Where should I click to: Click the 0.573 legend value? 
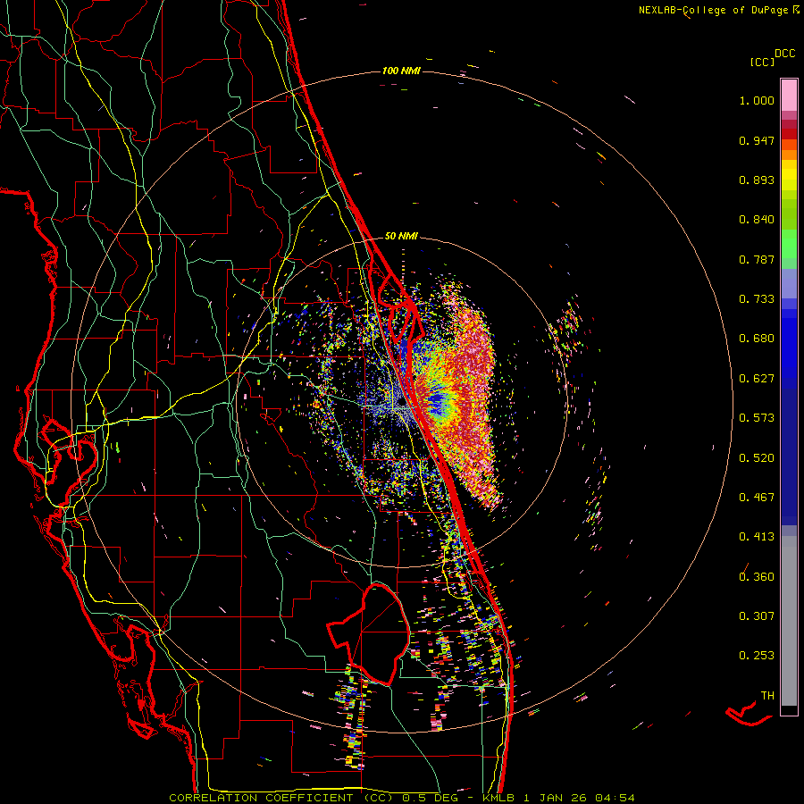coord(757,418)
